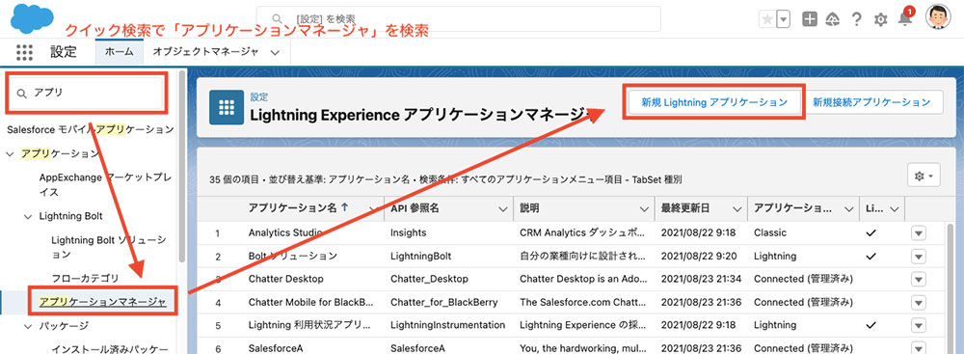The height and width of the screenshot is (354, 964).
Task: Open row actions for Chatter Mobile for BlackBerry
Action: click(918, 302)
